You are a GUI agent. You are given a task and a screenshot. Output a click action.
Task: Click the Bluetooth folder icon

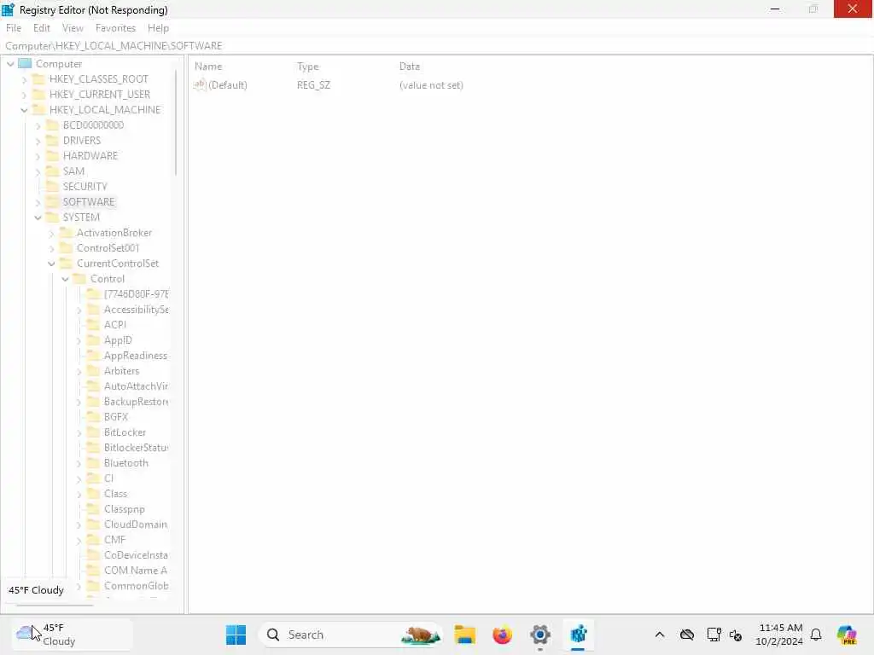94,463
